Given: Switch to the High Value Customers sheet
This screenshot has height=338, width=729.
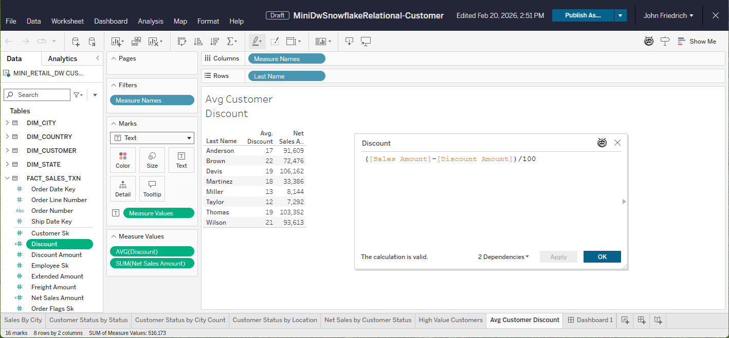Looking at the screenshot, I should click(x=450, y=320).
